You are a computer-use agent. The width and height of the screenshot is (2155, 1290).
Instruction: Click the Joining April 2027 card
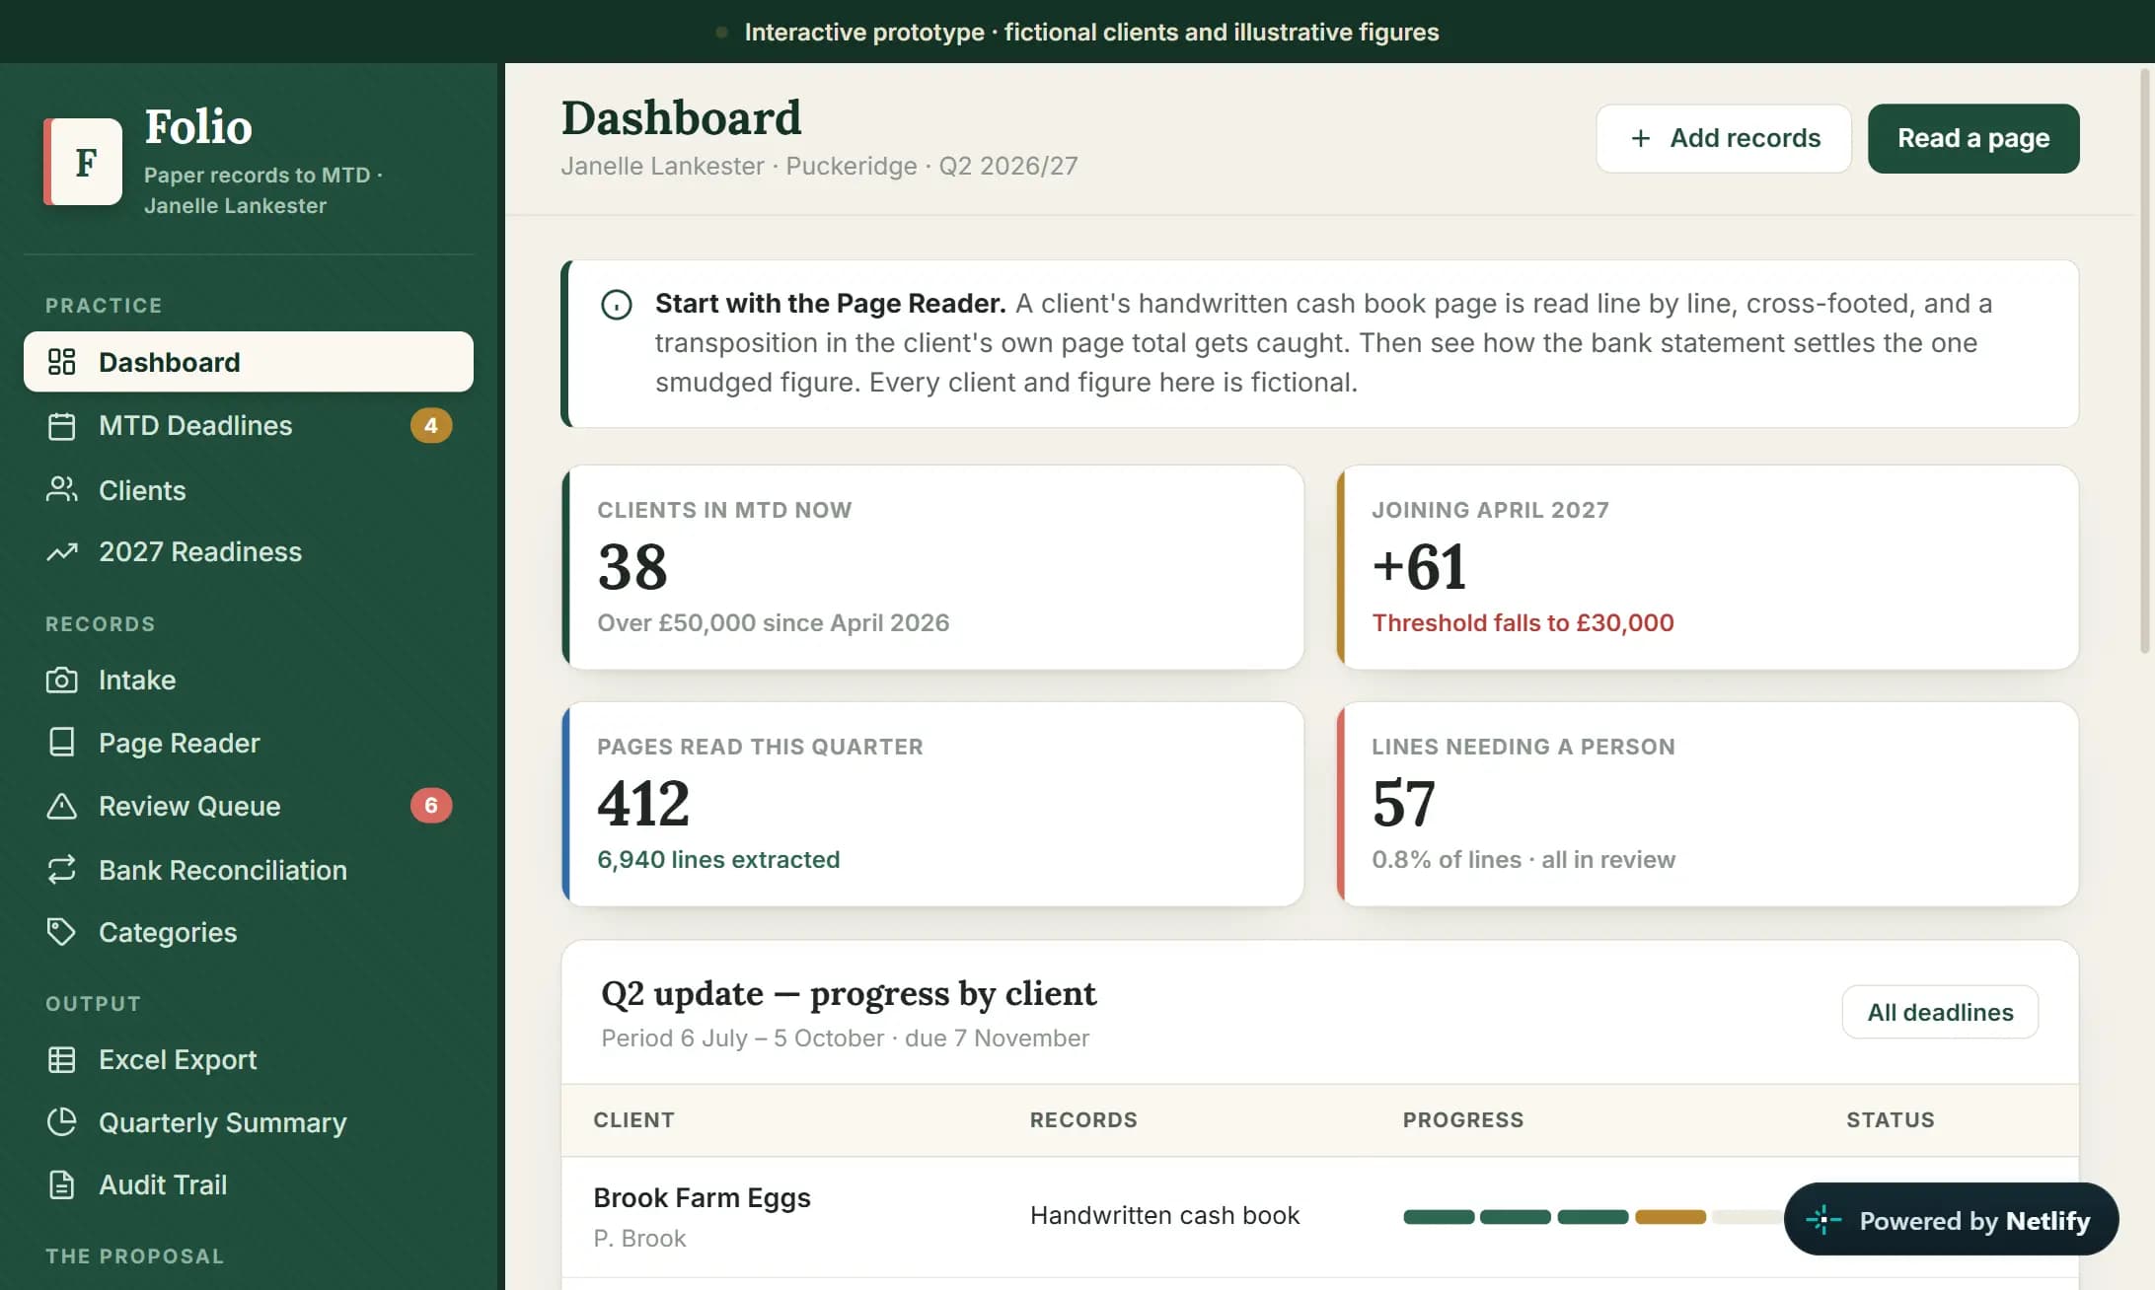pyautogui.click(x=1707, y=567)
